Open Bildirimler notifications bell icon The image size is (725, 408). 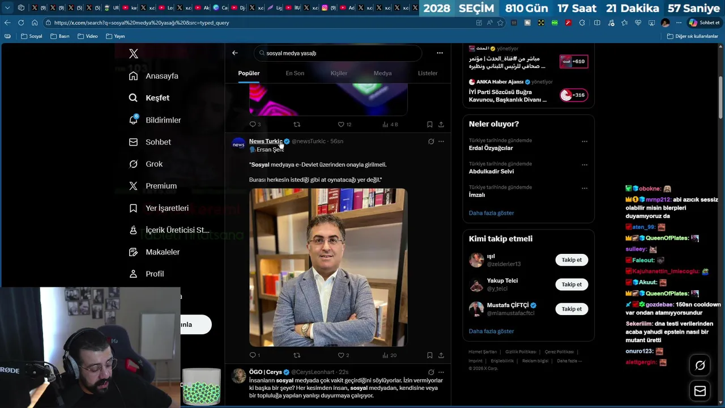coord(133,120)
